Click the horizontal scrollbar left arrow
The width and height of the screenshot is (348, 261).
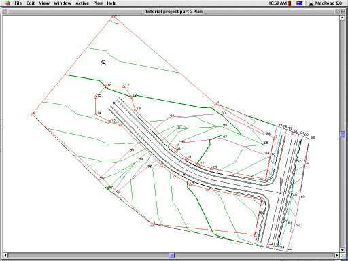[x=5, y=255]
